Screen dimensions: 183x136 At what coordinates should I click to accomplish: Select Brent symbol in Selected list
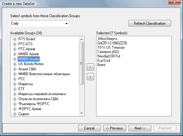pyautogui.click(x=101, y=65)
